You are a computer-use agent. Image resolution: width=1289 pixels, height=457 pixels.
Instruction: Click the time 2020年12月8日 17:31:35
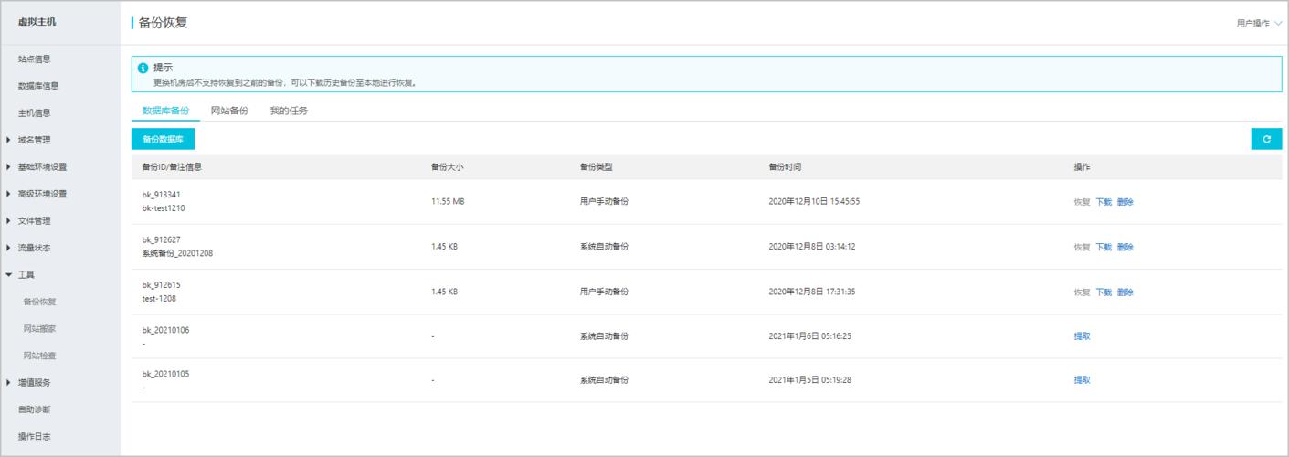pyautogui.click(x=812, y=292)
